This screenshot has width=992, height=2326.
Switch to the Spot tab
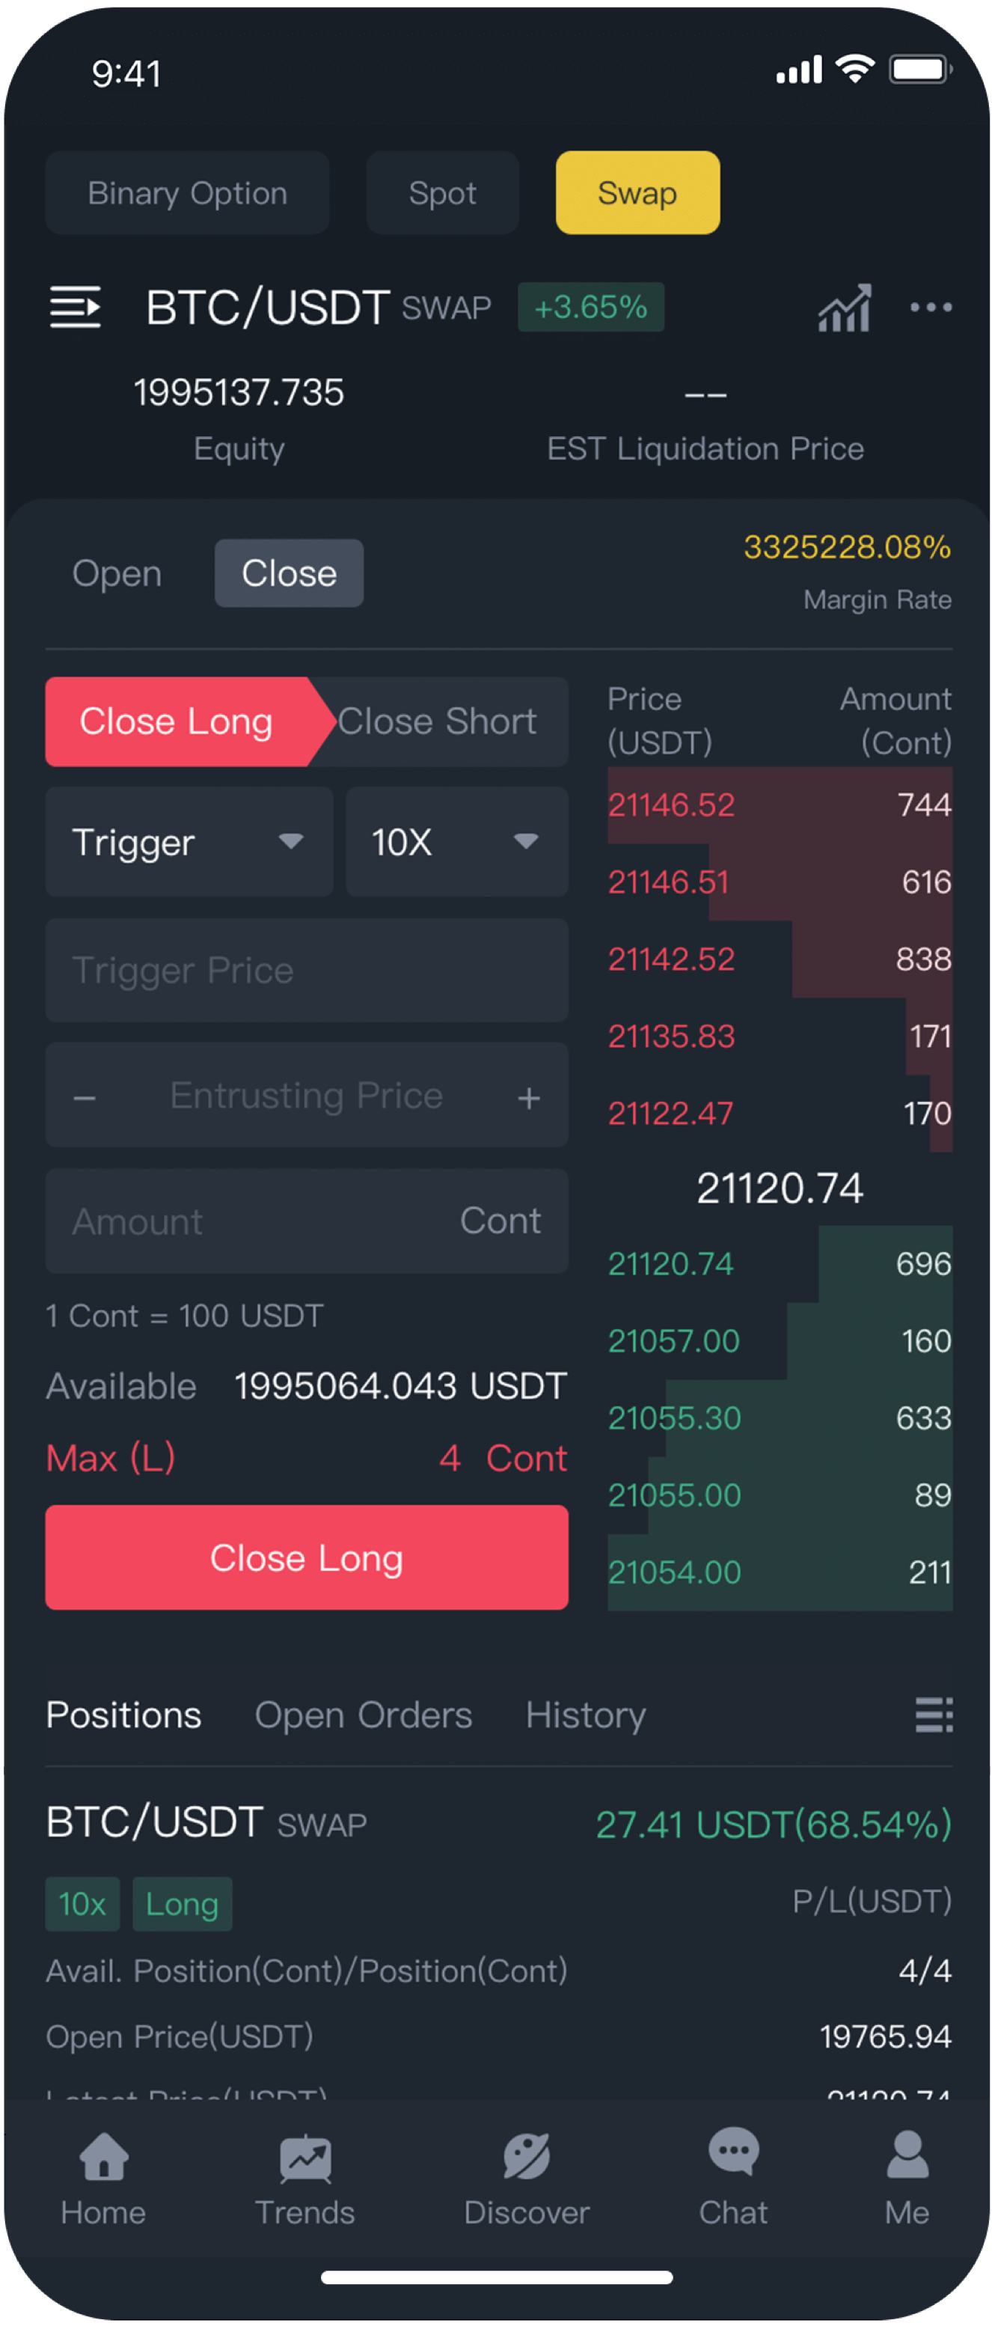[442, 192]
